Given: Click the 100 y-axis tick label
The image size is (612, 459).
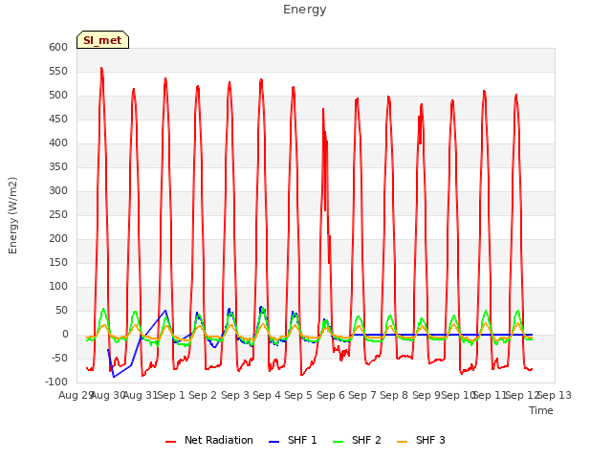Looking at the screenshot, I should (x=58, y=287).
